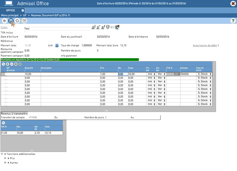Image resolution: width=237 pixels, height=171 pixels.
Task: Click the Paiement comptant value 0,00
Action: click(27, 56)
